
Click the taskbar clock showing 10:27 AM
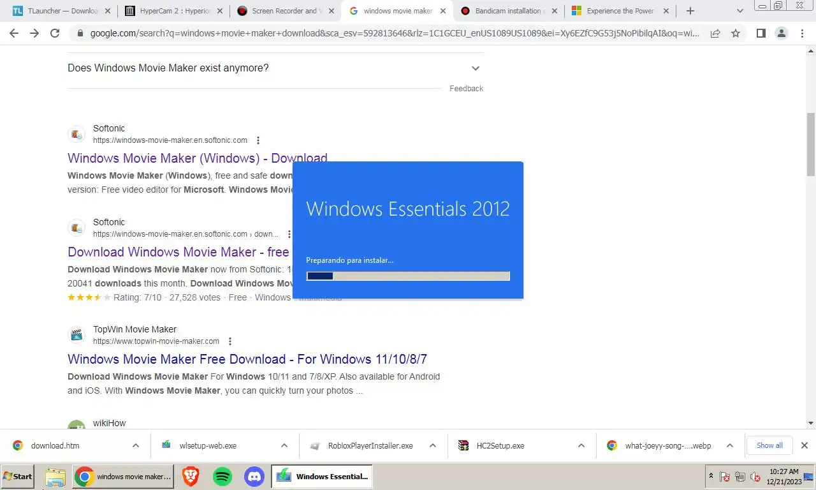[784, 477]
